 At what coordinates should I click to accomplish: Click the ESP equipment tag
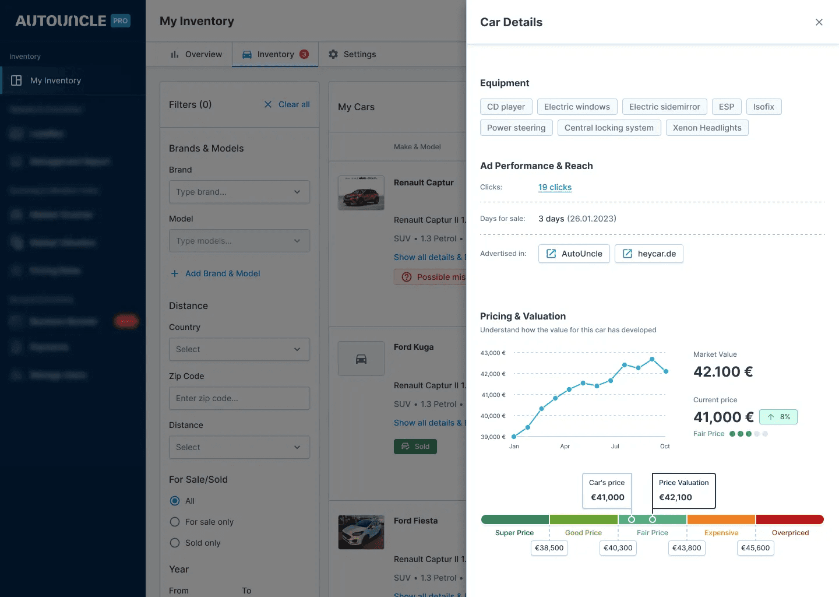click(x=727, y=107)
